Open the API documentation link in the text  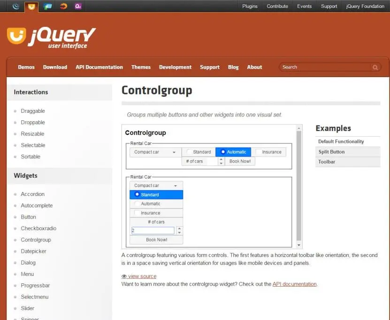coord(294,284)
